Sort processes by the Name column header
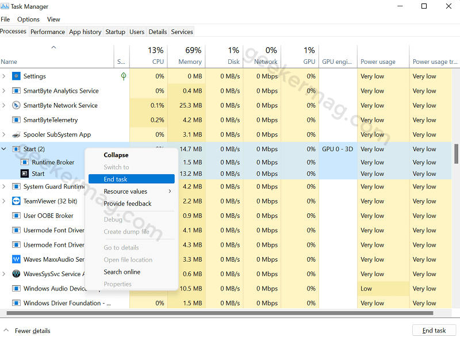The height and width of the screenshot is (341, 460). 57,56
